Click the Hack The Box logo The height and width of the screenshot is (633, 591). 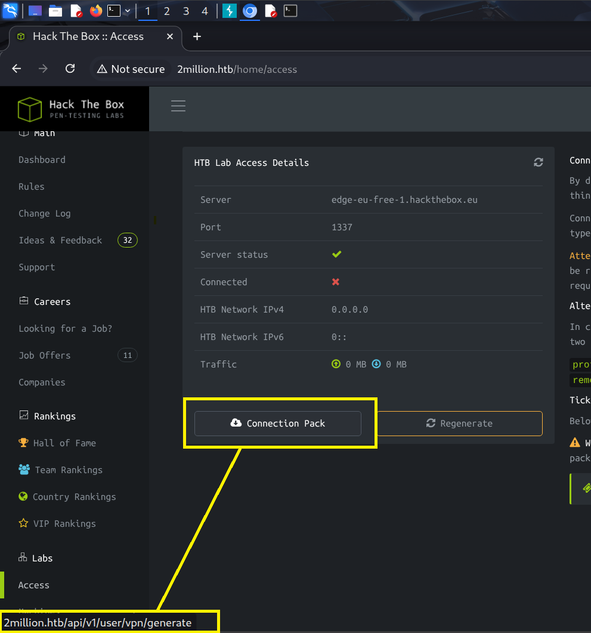pyautogui.click(x=72, y=109)
